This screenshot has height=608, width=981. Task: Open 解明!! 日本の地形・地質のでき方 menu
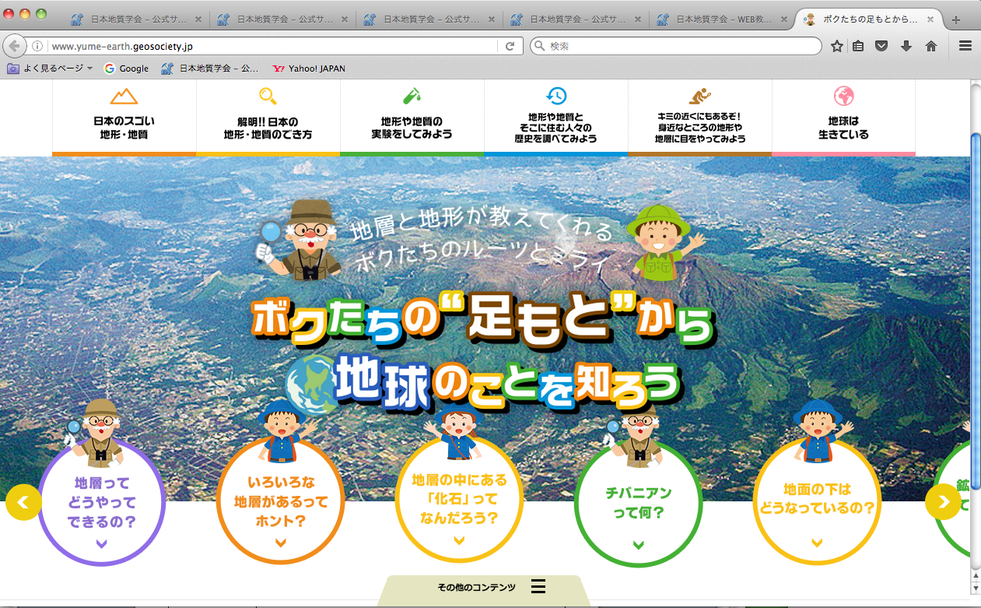tap(268, 118)
